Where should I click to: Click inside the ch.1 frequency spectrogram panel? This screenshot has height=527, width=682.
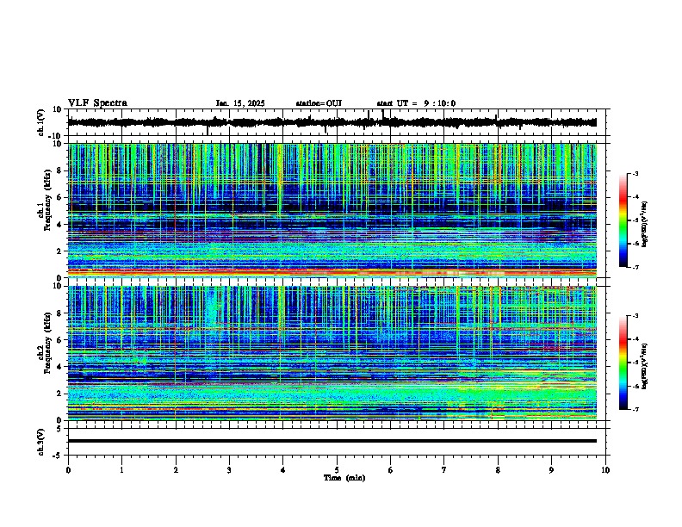point(332,210)
